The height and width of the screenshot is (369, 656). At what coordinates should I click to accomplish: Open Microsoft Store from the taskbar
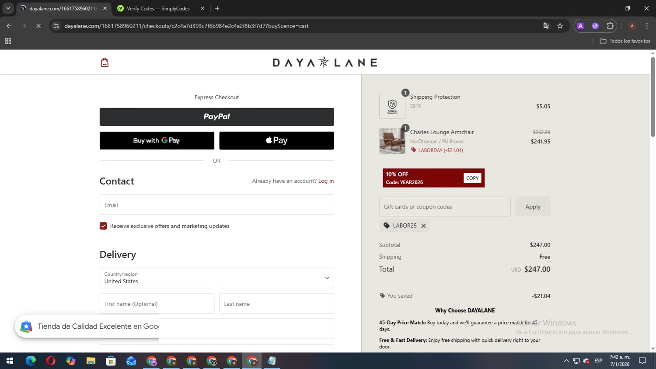[111, 361]
